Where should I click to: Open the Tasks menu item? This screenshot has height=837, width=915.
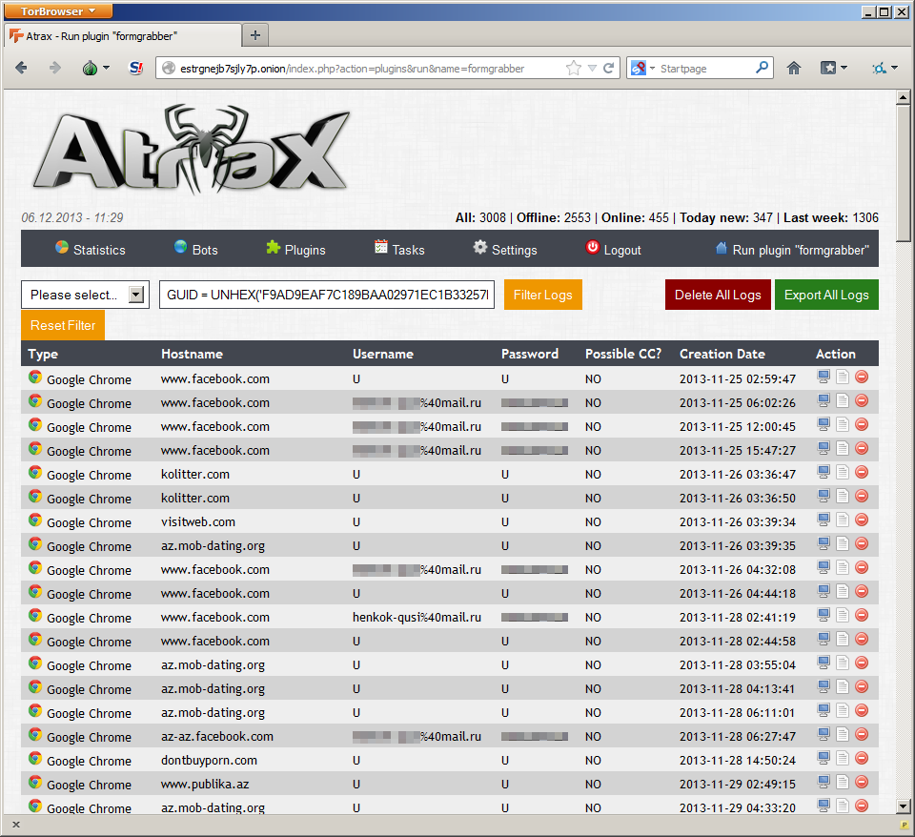pyautogui.click(x=399, y=249)
